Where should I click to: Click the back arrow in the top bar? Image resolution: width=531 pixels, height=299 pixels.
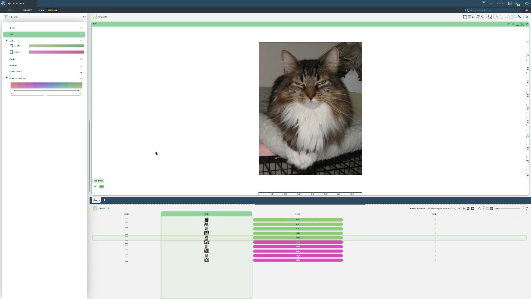click(x=10, y=3)
